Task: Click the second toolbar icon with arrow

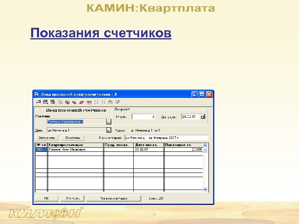Action: [x=46, y=102]
